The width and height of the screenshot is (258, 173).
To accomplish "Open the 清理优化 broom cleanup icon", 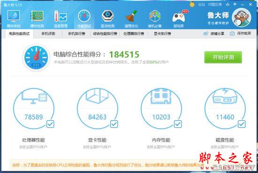I will (131, 16).
